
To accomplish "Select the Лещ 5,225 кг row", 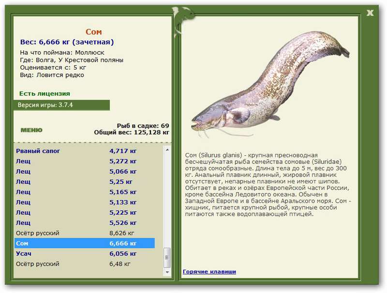I will click(x=85, y=212).
